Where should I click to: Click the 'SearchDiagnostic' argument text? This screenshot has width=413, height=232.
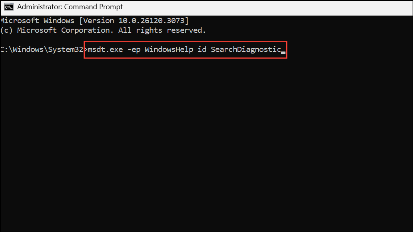click(x=246, y=50)
